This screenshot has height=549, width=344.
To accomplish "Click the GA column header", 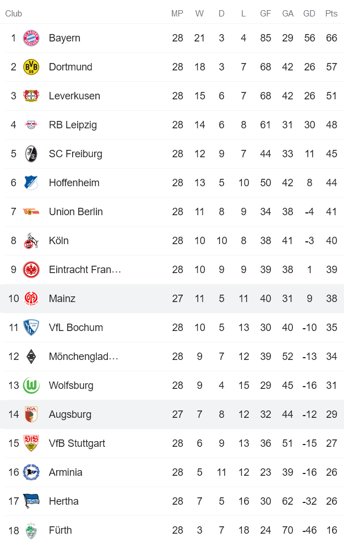I will (x=287, y=13).
